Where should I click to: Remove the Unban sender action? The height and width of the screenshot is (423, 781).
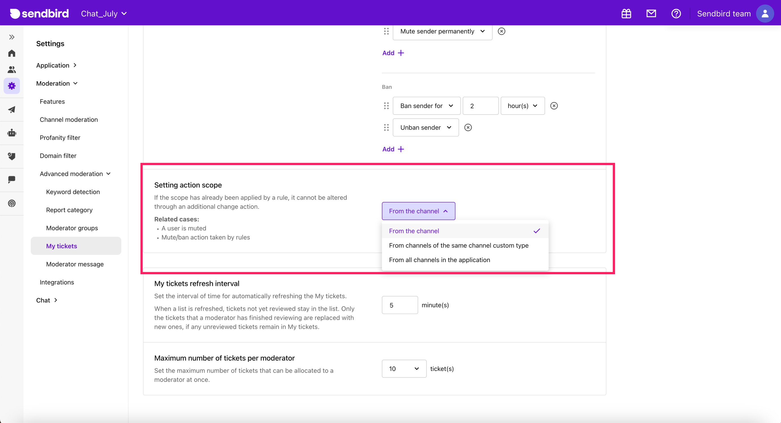point(468,127)
